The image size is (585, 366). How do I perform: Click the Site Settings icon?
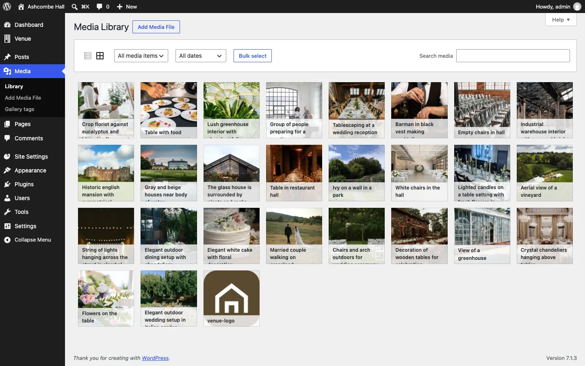coord(7,157)
